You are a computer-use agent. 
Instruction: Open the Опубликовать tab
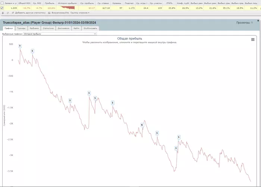pyautogui.click(x=90, y=28)
